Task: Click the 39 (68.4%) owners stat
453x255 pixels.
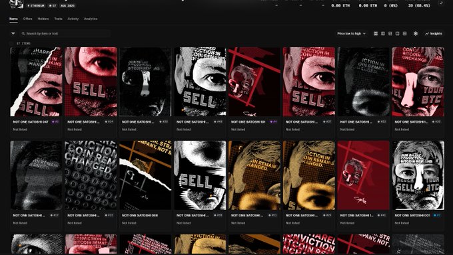Action: tap(420, 5)
